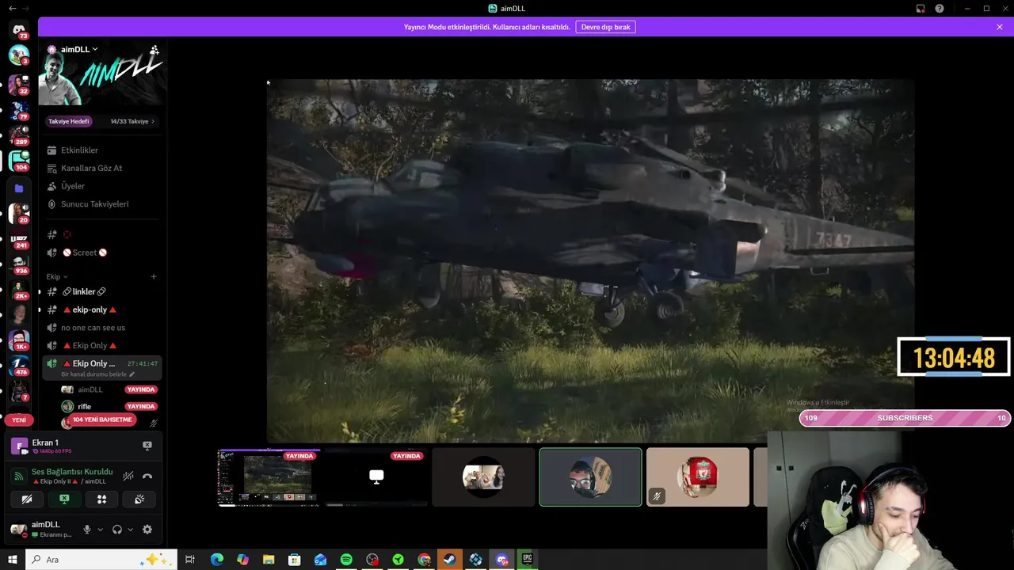Open soundboard party popper button
The width and height of the screenshot is (1014, 570).
click(x=139, y=500)
